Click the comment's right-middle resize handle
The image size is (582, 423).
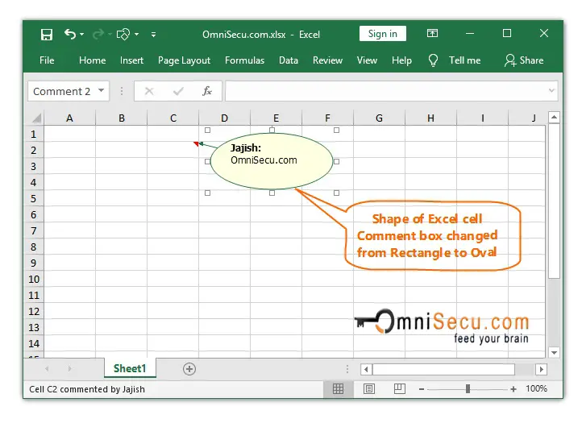coord(336,161)
